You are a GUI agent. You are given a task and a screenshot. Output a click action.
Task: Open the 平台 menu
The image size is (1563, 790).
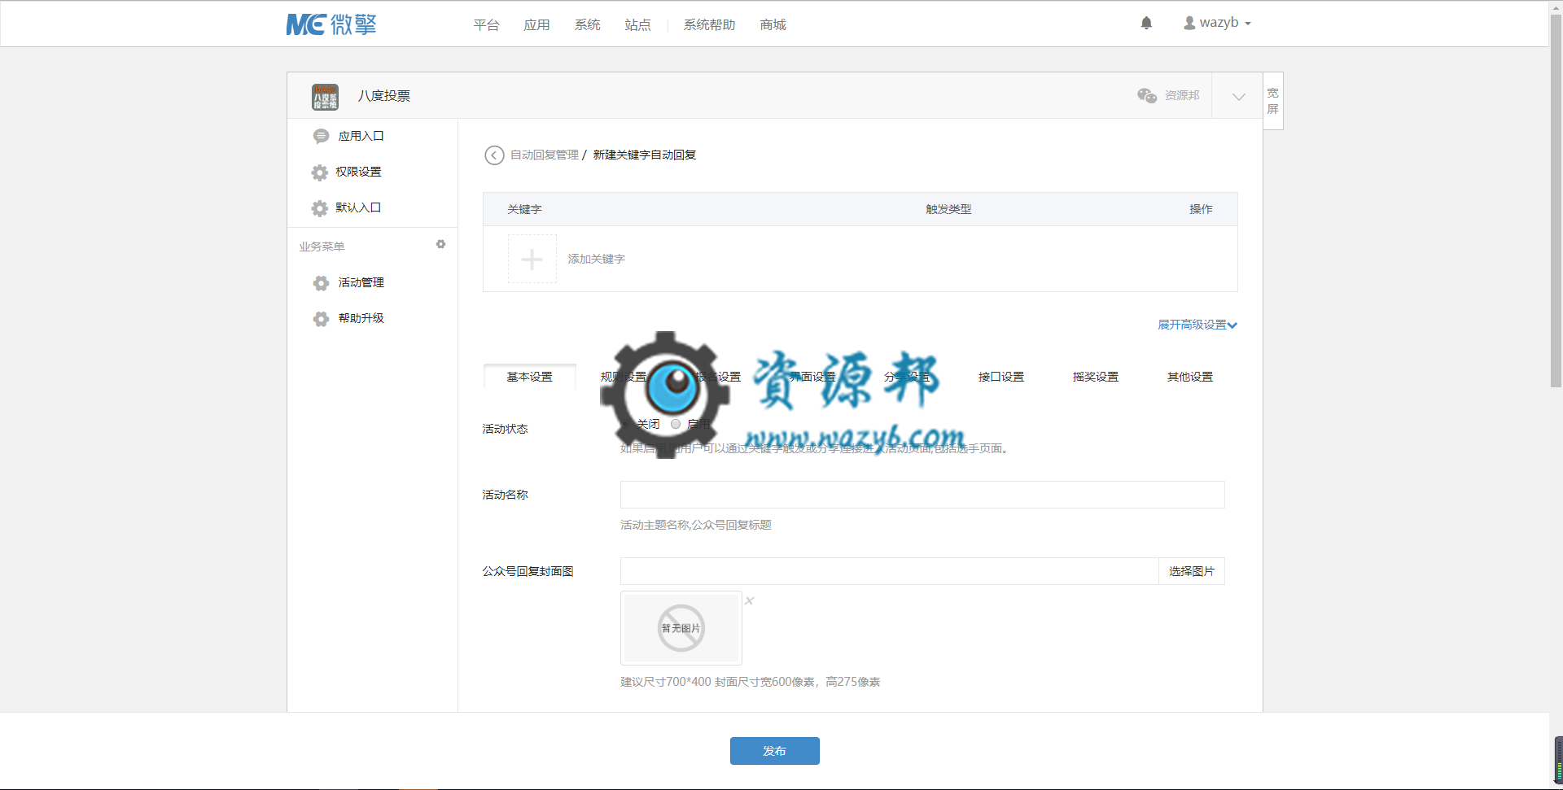coord(486,24)
